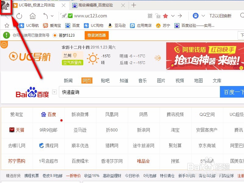Click the Baidu logo beside search box
This screenshot has width=244, height=183.
32,92
